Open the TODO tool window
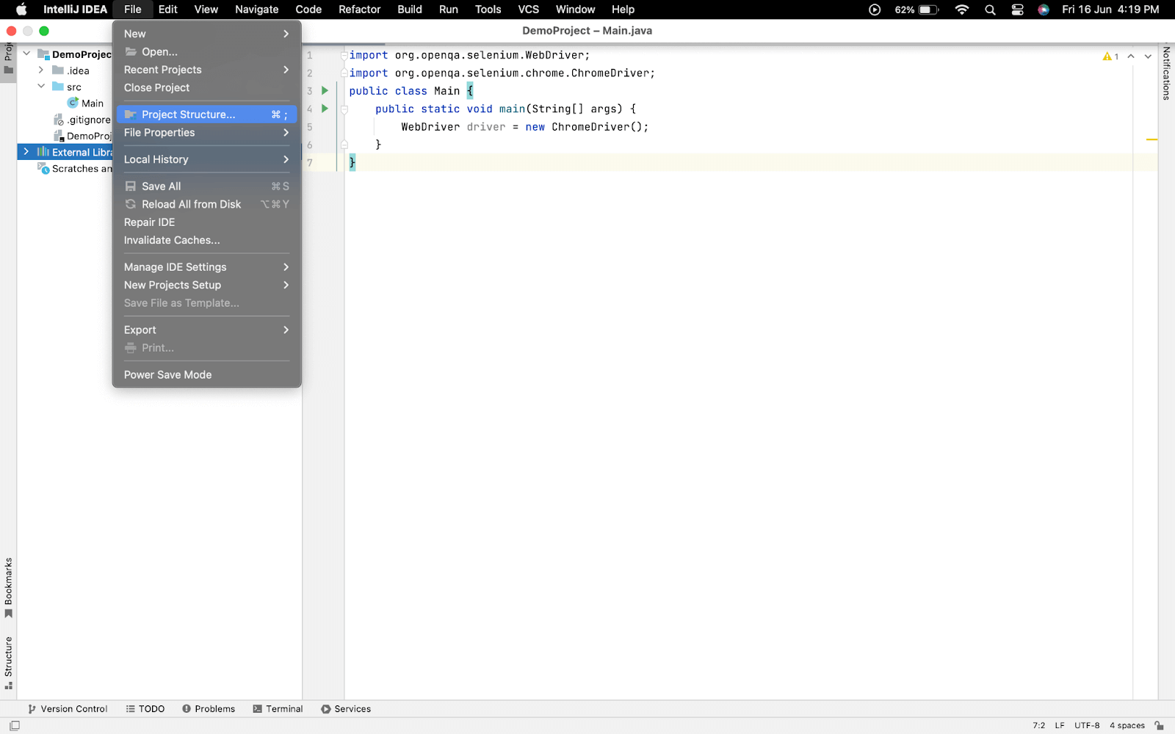This screenshot has width=1175, height=734. click(x=145, y=708)
